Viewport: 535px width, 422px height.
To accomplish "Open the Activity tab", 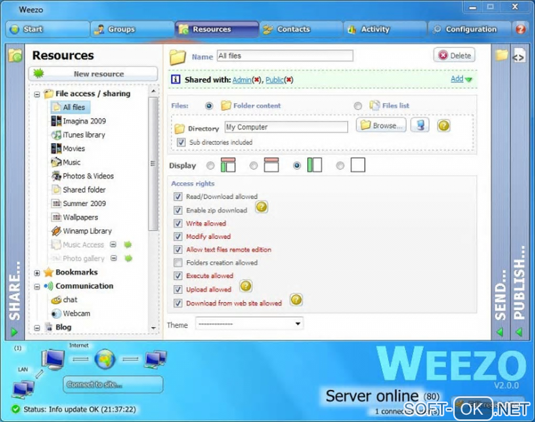I will pyautogui.click(x=385, y=29).
